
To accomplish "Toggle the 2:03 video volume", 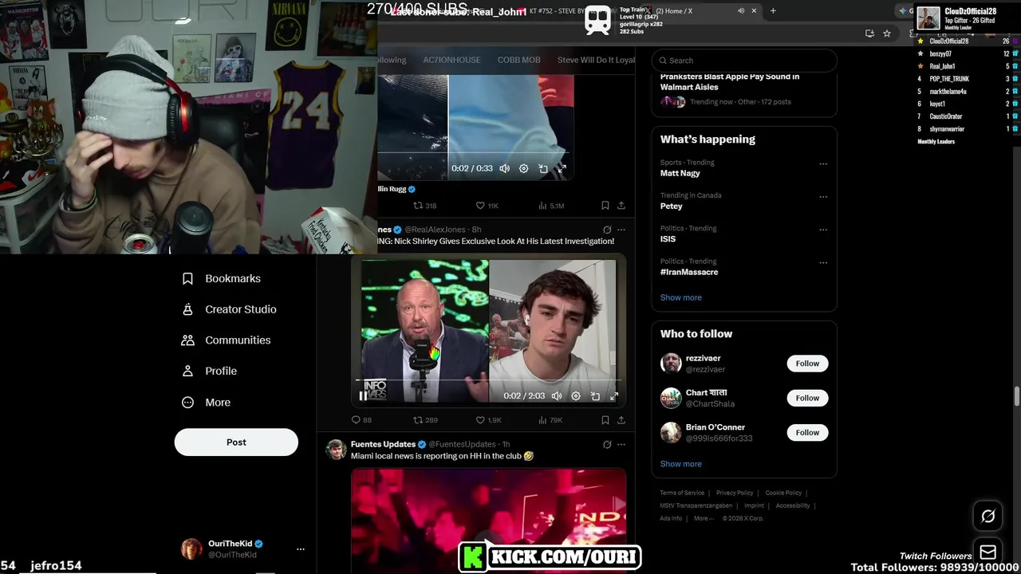I will (557, 396).
